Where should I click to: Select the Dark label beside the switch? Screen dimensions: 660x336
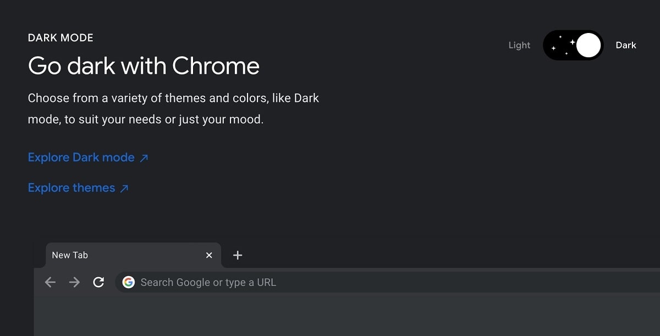point(626,45)
